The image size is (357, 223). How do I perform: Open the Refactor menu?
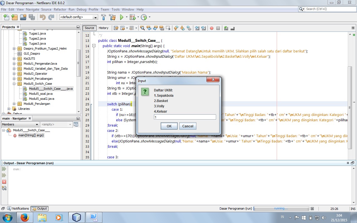click(60, 9)
